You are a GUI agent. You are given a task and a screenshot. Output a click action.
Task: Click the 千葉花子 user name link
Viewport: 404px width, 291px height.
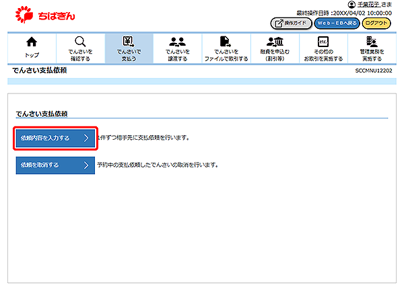368,5
